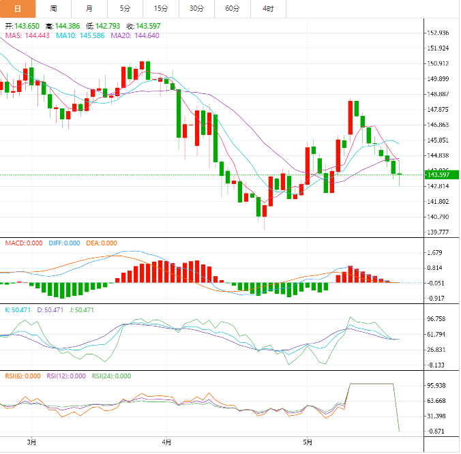Image resolution: width=461 pixels, height=454 pixels.
Task: Switch to the 月 monthly tab
Action: (x=89, y=9)
